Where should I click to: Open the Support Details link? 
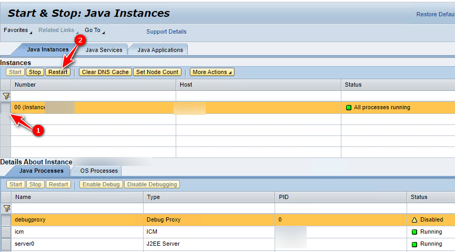click(166, 31)
